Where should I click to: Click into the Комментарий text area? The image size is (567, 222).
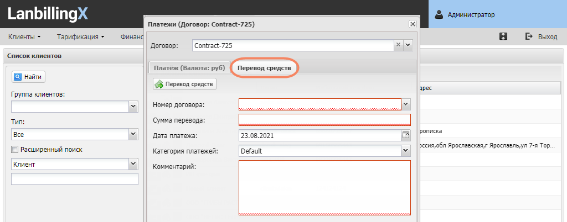(x=324, y=188)
